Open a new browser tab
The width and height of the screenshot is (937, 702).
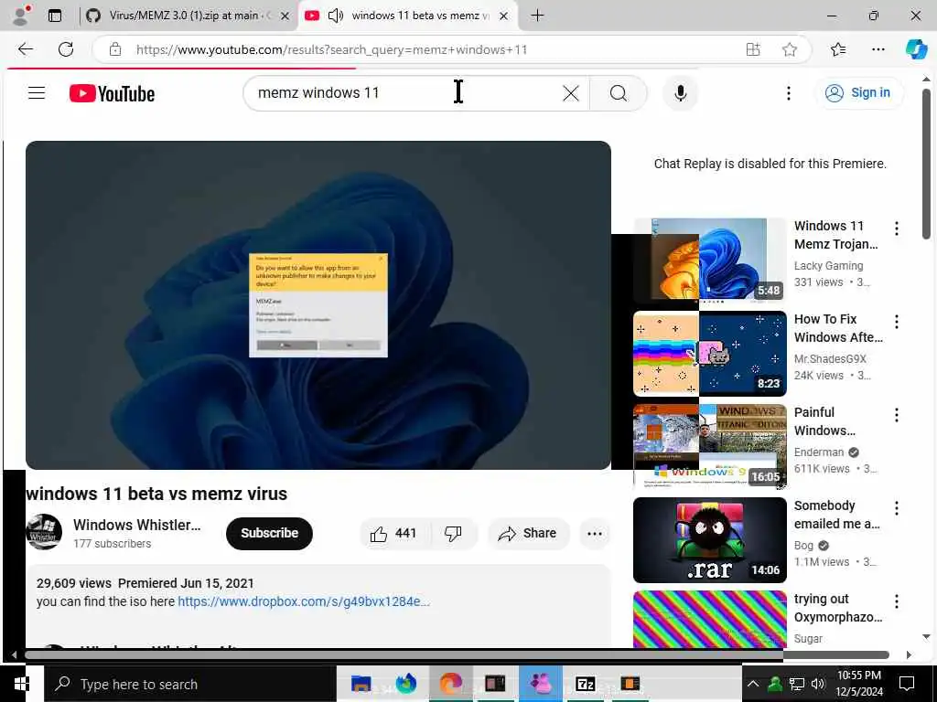point(537,16)
